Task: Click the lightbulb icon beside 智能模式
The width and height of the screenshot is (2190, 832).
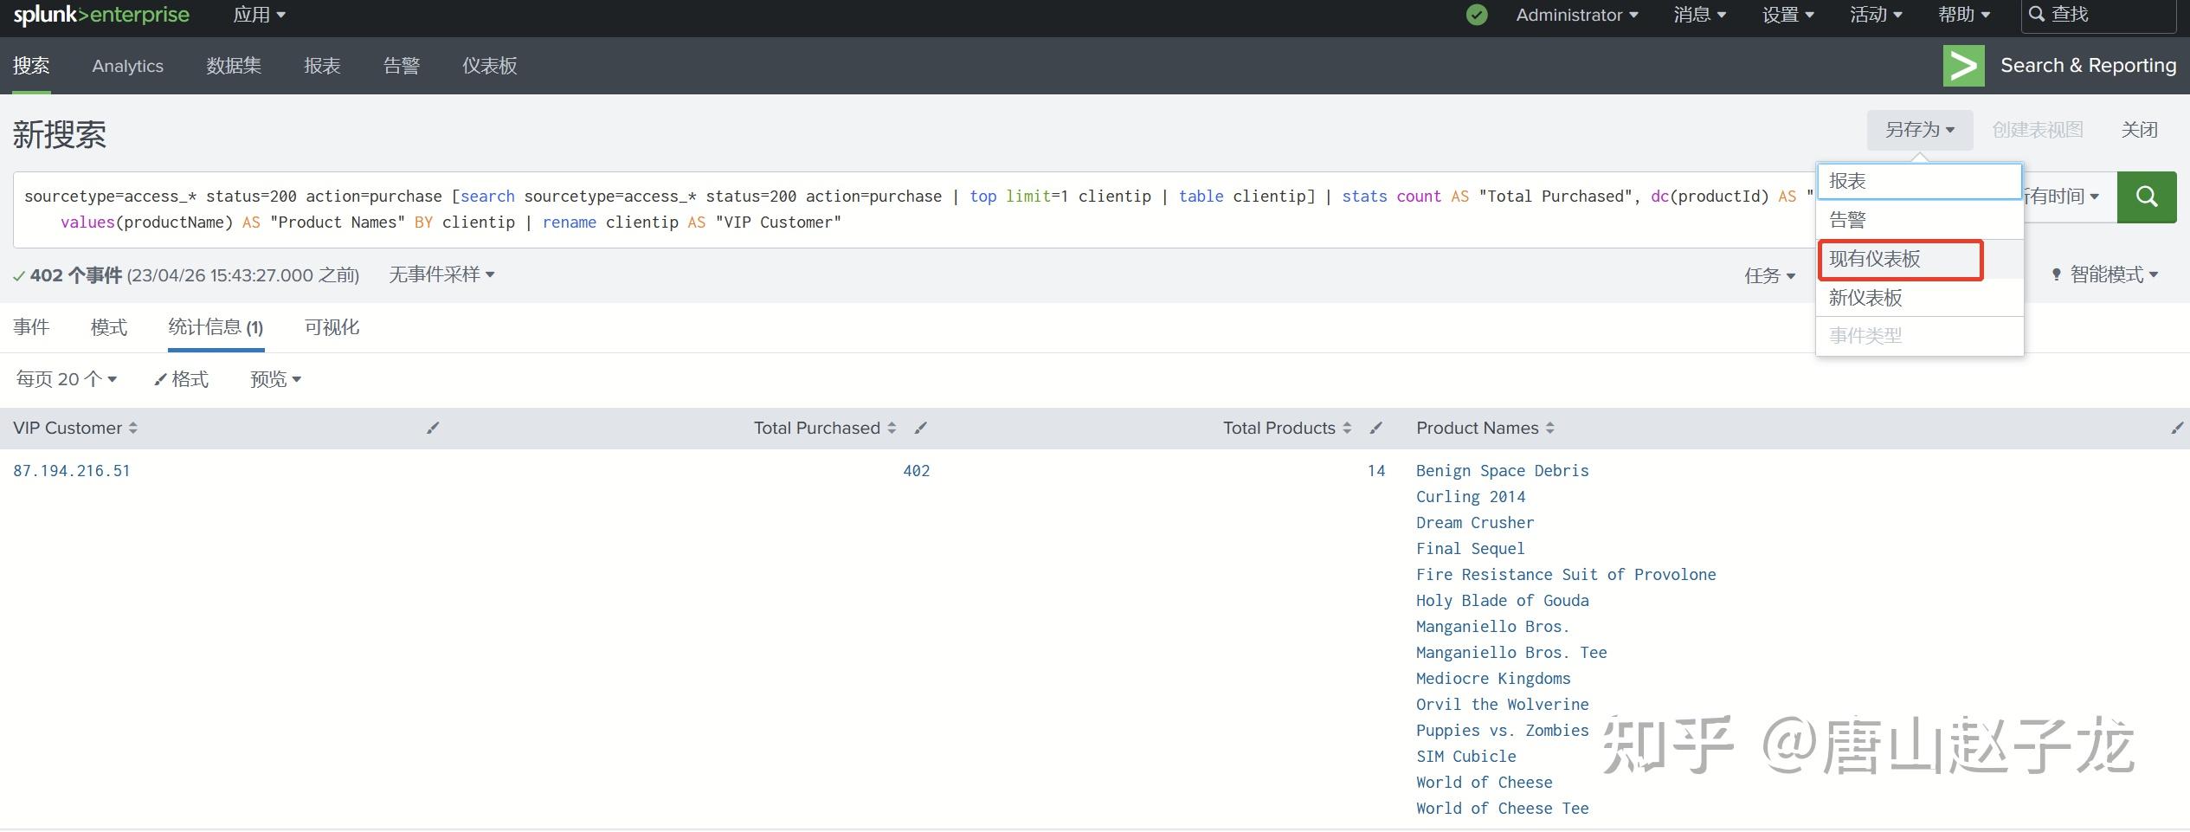Action: point(2058,274)
